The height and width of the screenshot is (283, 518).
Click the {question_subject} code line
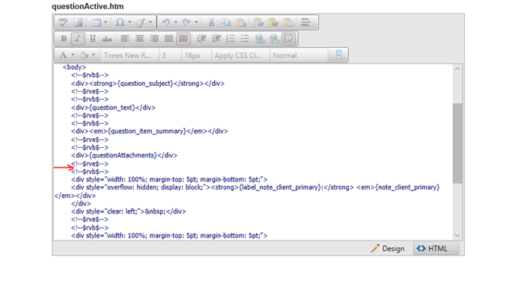[x=147, y=84]
